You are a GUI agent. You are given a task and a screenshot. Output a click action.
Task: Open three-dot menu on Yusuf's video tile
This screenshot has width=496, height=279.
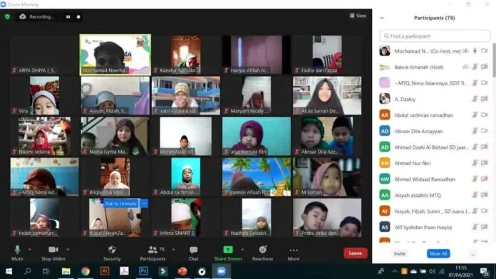click(x=144, y=204)
